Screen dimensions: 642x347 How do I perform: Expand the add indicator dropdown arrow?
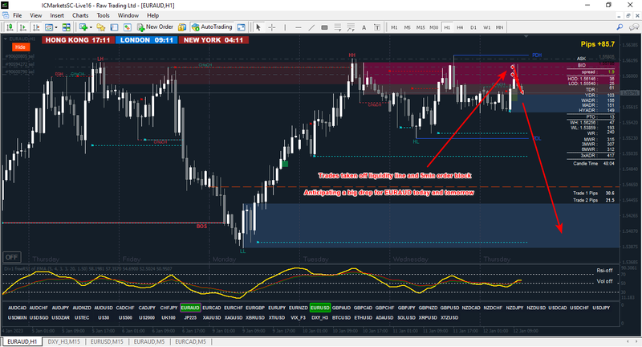pyautogui.click(x=91, y=27)
